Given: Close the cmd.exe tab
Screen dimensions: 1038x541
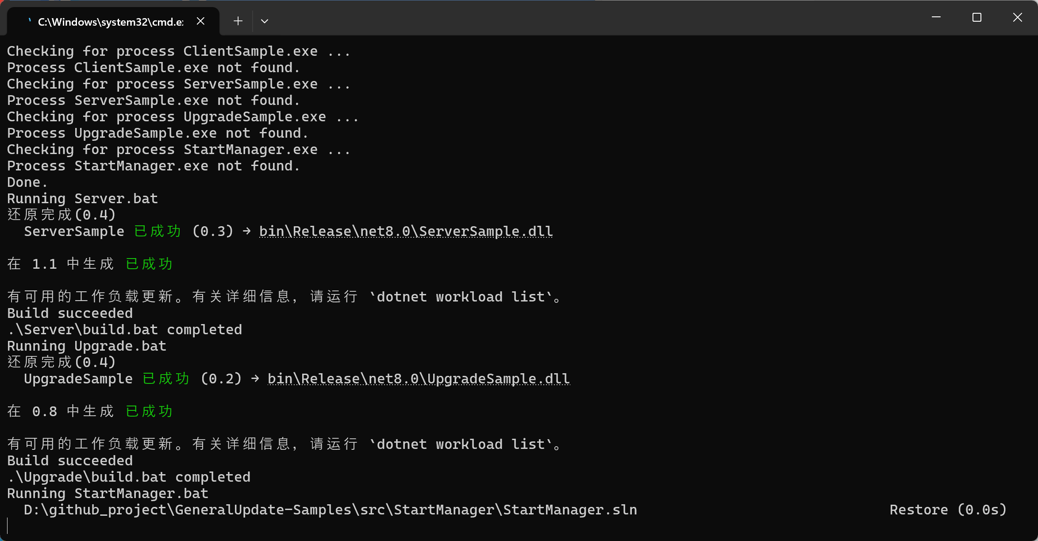Looking at the screenshot, I should tap(200, 21).
